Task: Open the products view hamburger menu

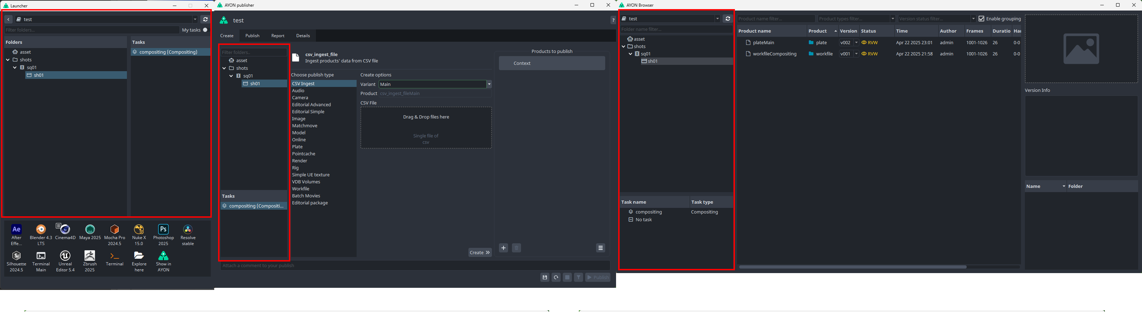Action: (x=600, y=248)
